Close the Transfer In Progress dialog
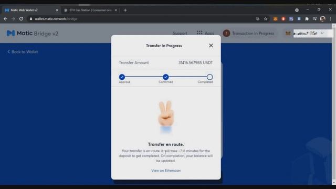This screenshot has width=336, height=189. pos(211,46)
